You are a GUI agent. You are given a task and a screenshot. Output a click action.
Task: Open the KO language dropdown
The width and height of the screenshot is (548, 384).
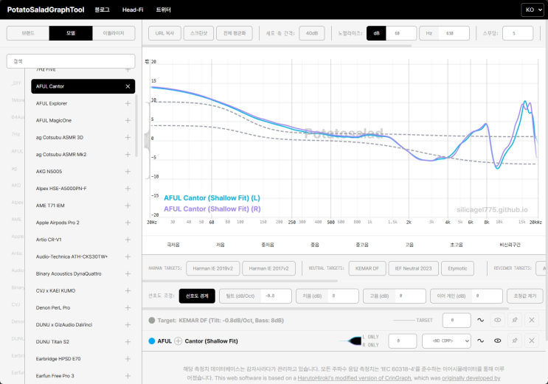click(x=533, y=10)
